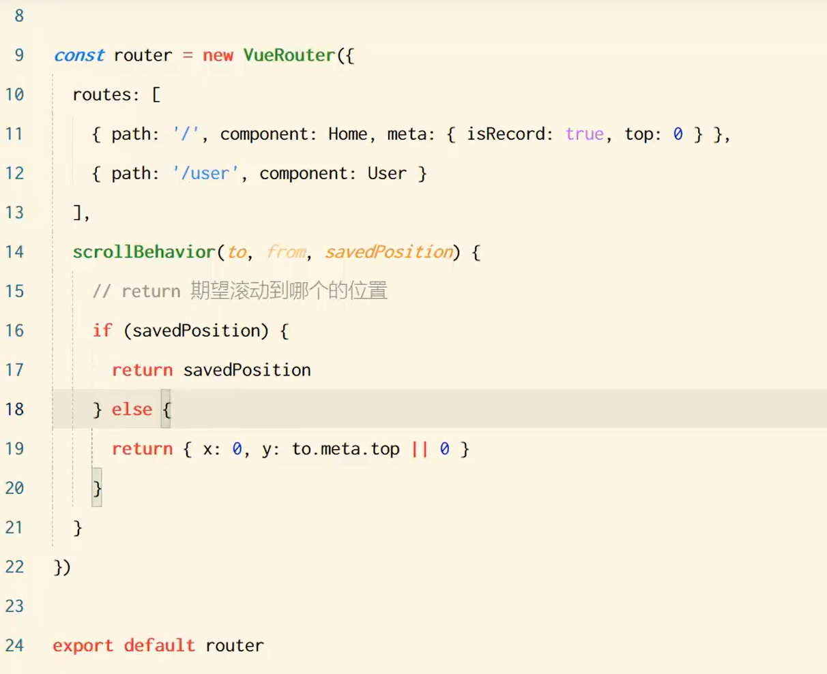Click the '/user' path string on line 12
Image resolution: width=827 pixels, height=674 pixels.
[205, 174]
